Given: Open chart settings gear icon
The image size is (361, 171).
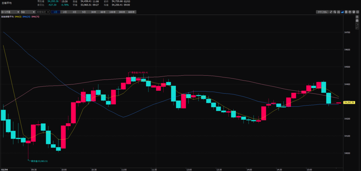Looking at the screenshot, I should [357, 12].
